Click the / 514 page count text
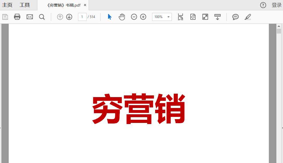The image size is (283, 163). 91,17
